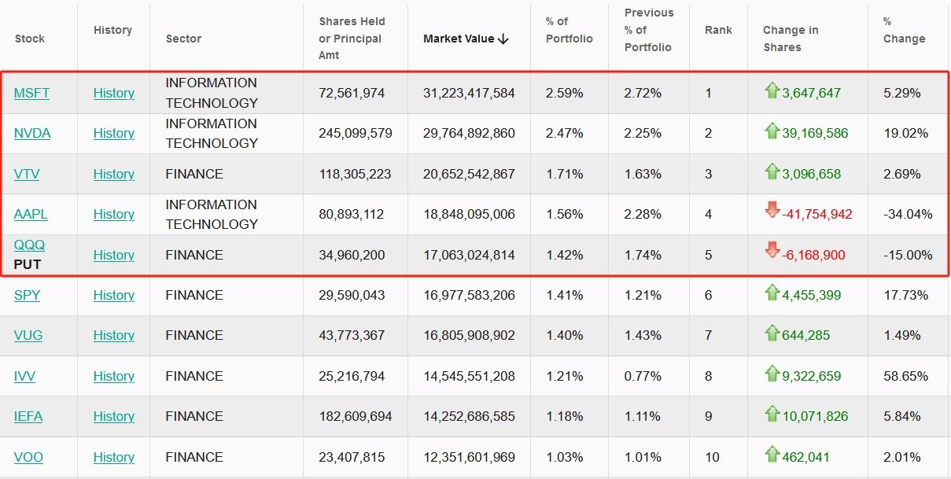Click the green up arrow in MSFT row
951x479 pixels.
tap(772, 91)
